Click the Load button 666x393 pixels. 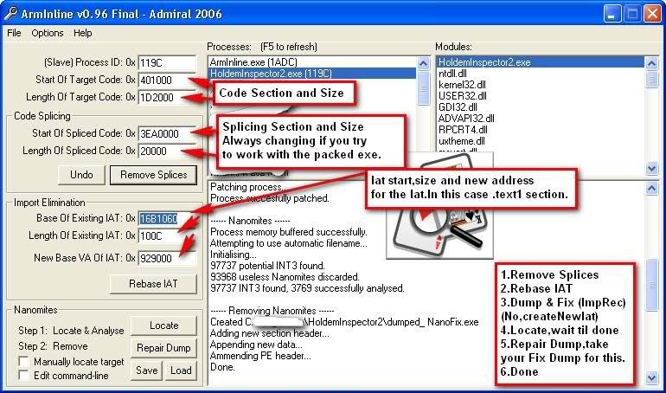point(181,370)
